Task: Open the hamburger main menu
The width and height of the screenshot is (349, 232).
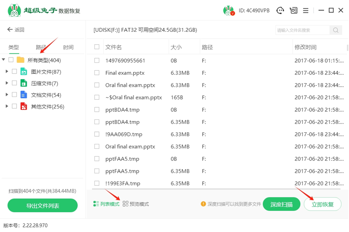Action: coord(305,10)
